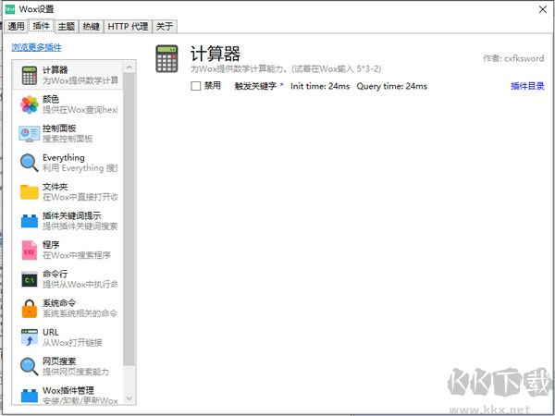The image size is (555, 416).
Task: Select the pink EXE program icon
Action: pos(30,251)
